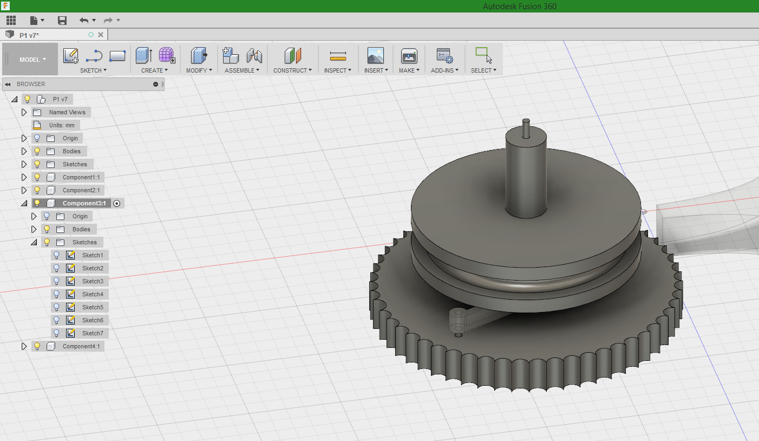Toggle visibility of Component2:1

[37, 190]
